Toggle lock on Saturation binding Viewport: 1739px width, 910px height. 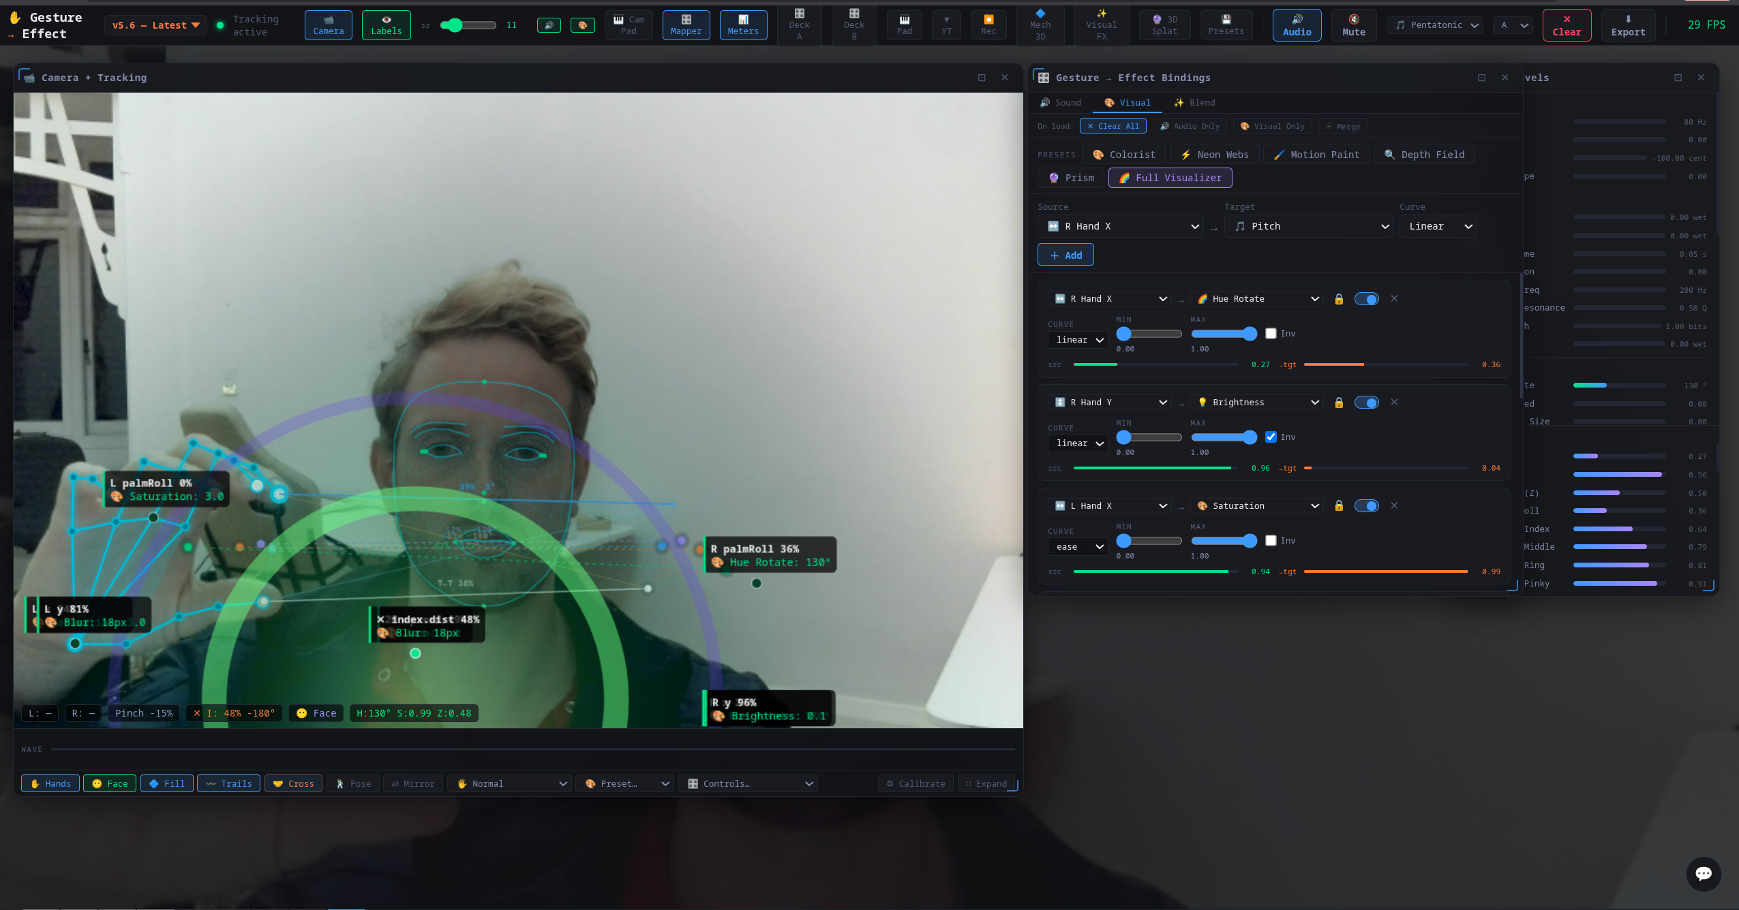click(1339, 506)
